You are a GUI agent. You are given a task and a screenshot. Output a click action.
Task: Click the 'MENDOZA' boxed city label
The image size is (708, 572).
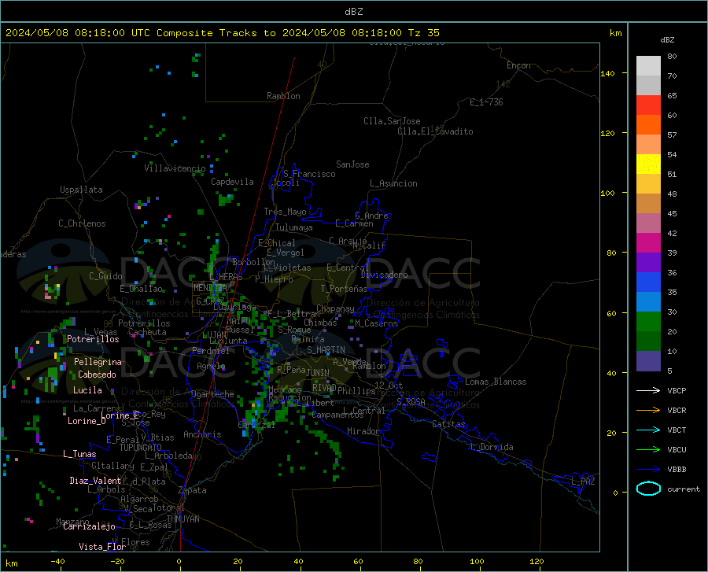(x=210, y=288)
